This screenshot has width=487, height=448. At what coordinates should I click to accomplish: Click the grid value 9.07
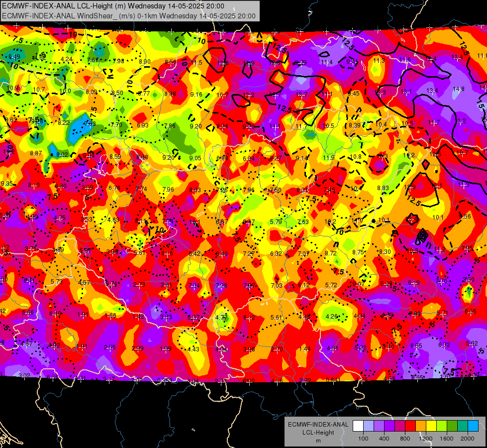click(x=359, y=284)
